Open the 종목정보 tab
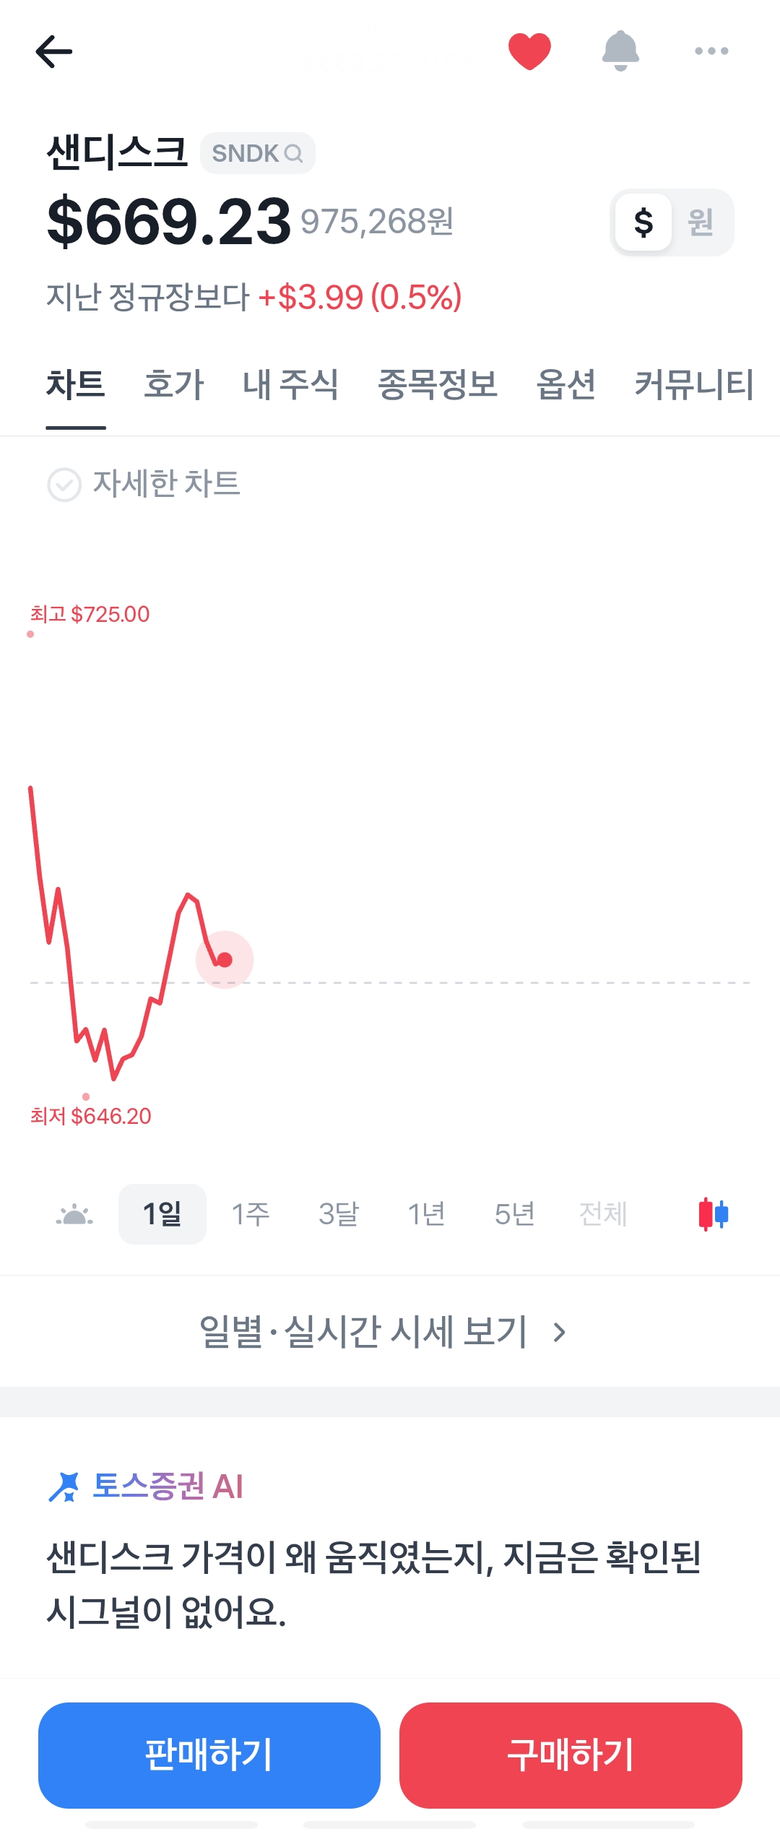The height and width of the screenshot is (1839, 780). pos(438,384)
